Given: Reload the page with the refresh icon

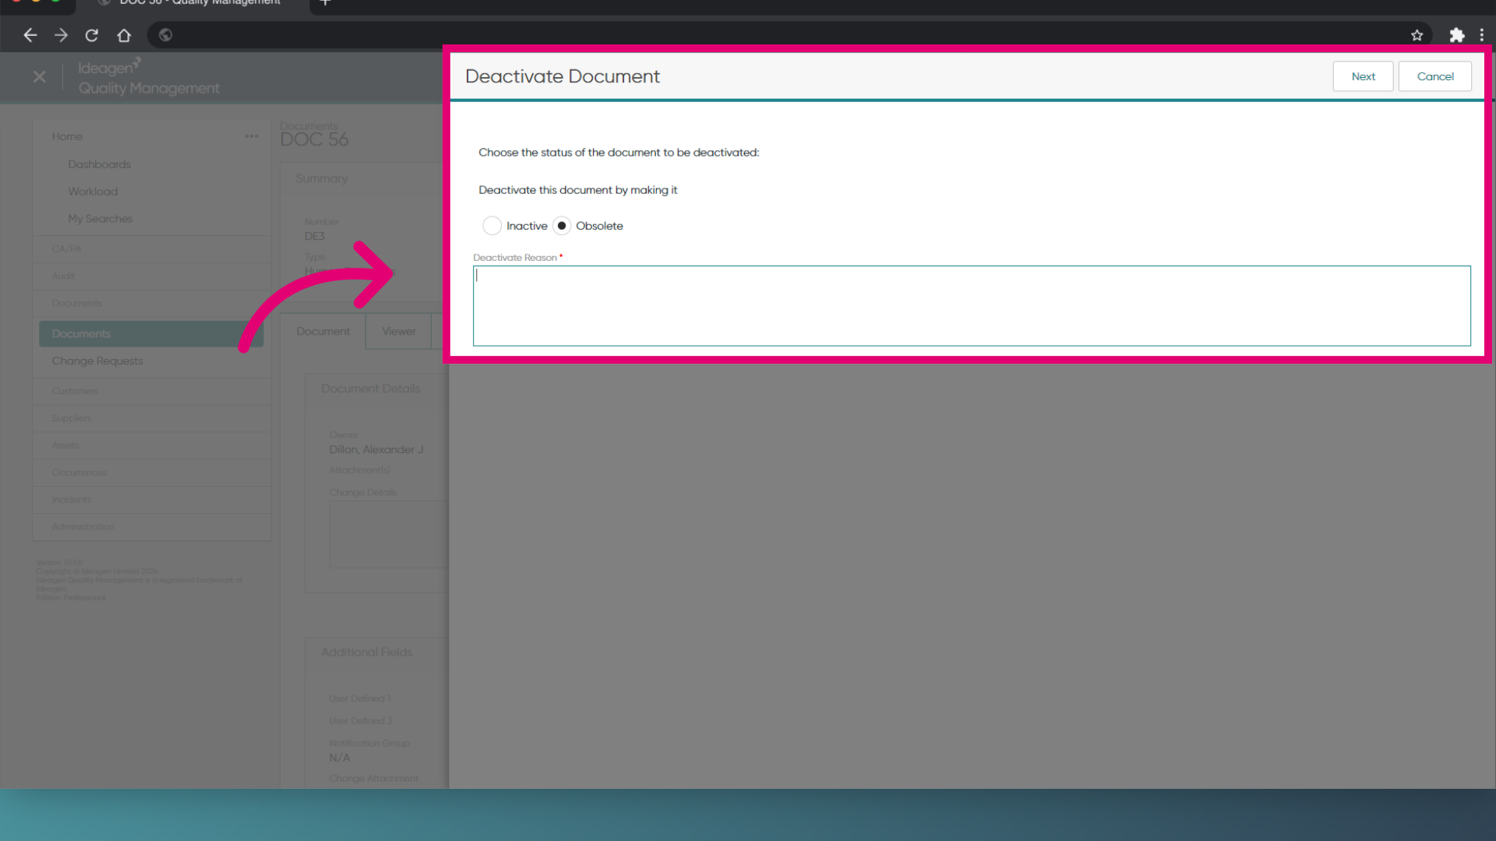Looking at the screenshot, I should 92,35.
